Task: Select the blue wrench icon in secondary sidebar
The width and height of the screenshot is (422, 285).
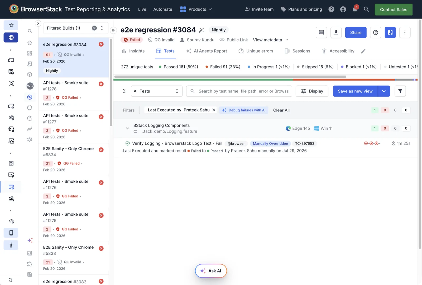Action: [30, 97]
